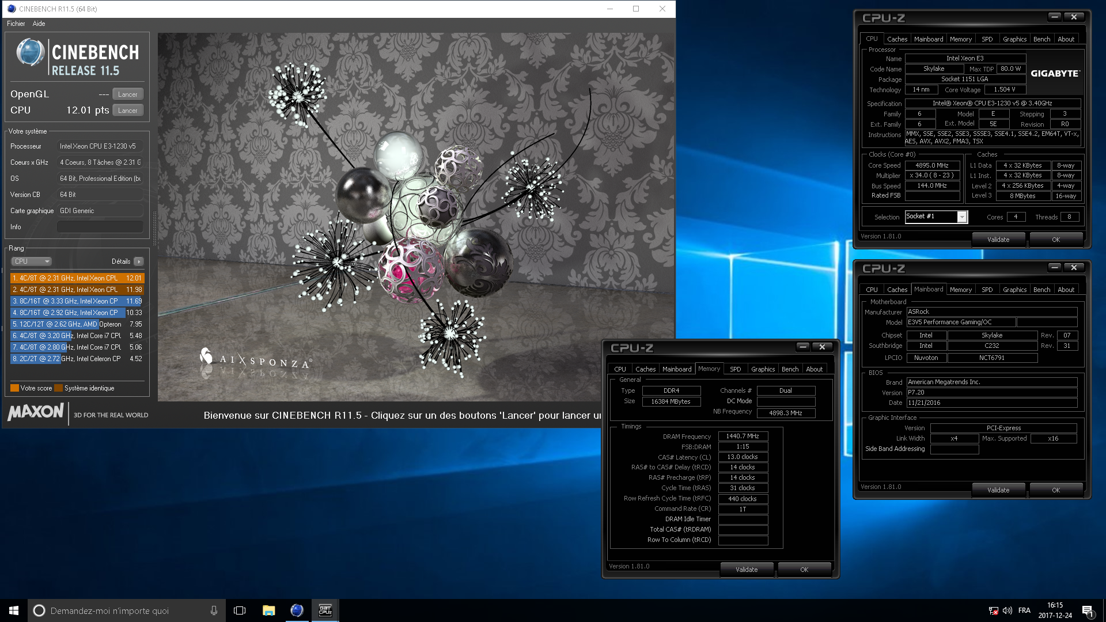
Task: Switch to Bench tab in top CPU-Z
Action: point(1041,39)
